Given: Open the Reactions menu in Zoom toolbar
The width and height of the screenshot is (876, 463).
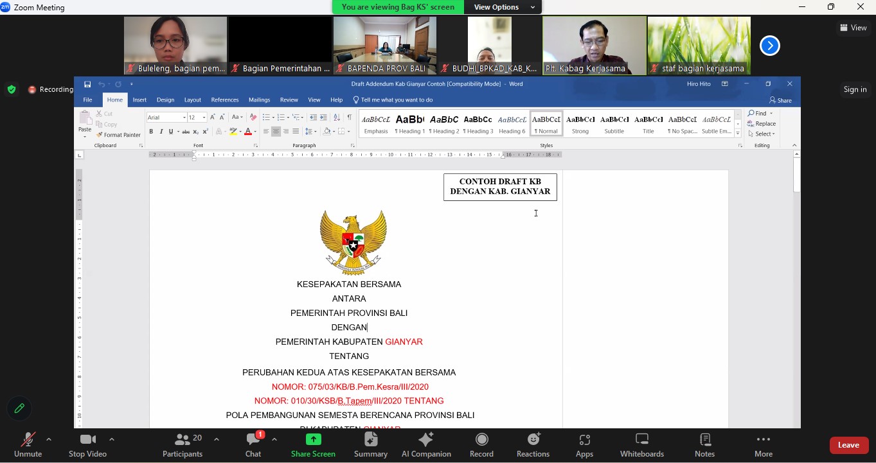Looking at the screenshot, I should pyautogui.click(x=533, y=445).
